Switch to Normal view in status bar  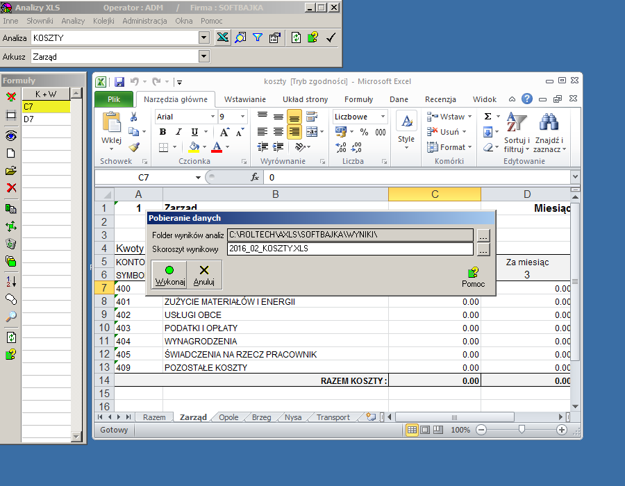click(x=412, y=430)
